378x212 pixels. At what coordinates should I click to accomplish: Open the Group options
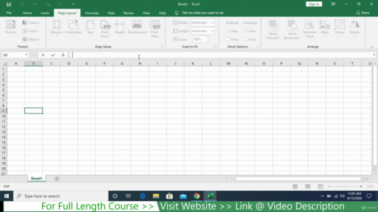click(340, 29)
